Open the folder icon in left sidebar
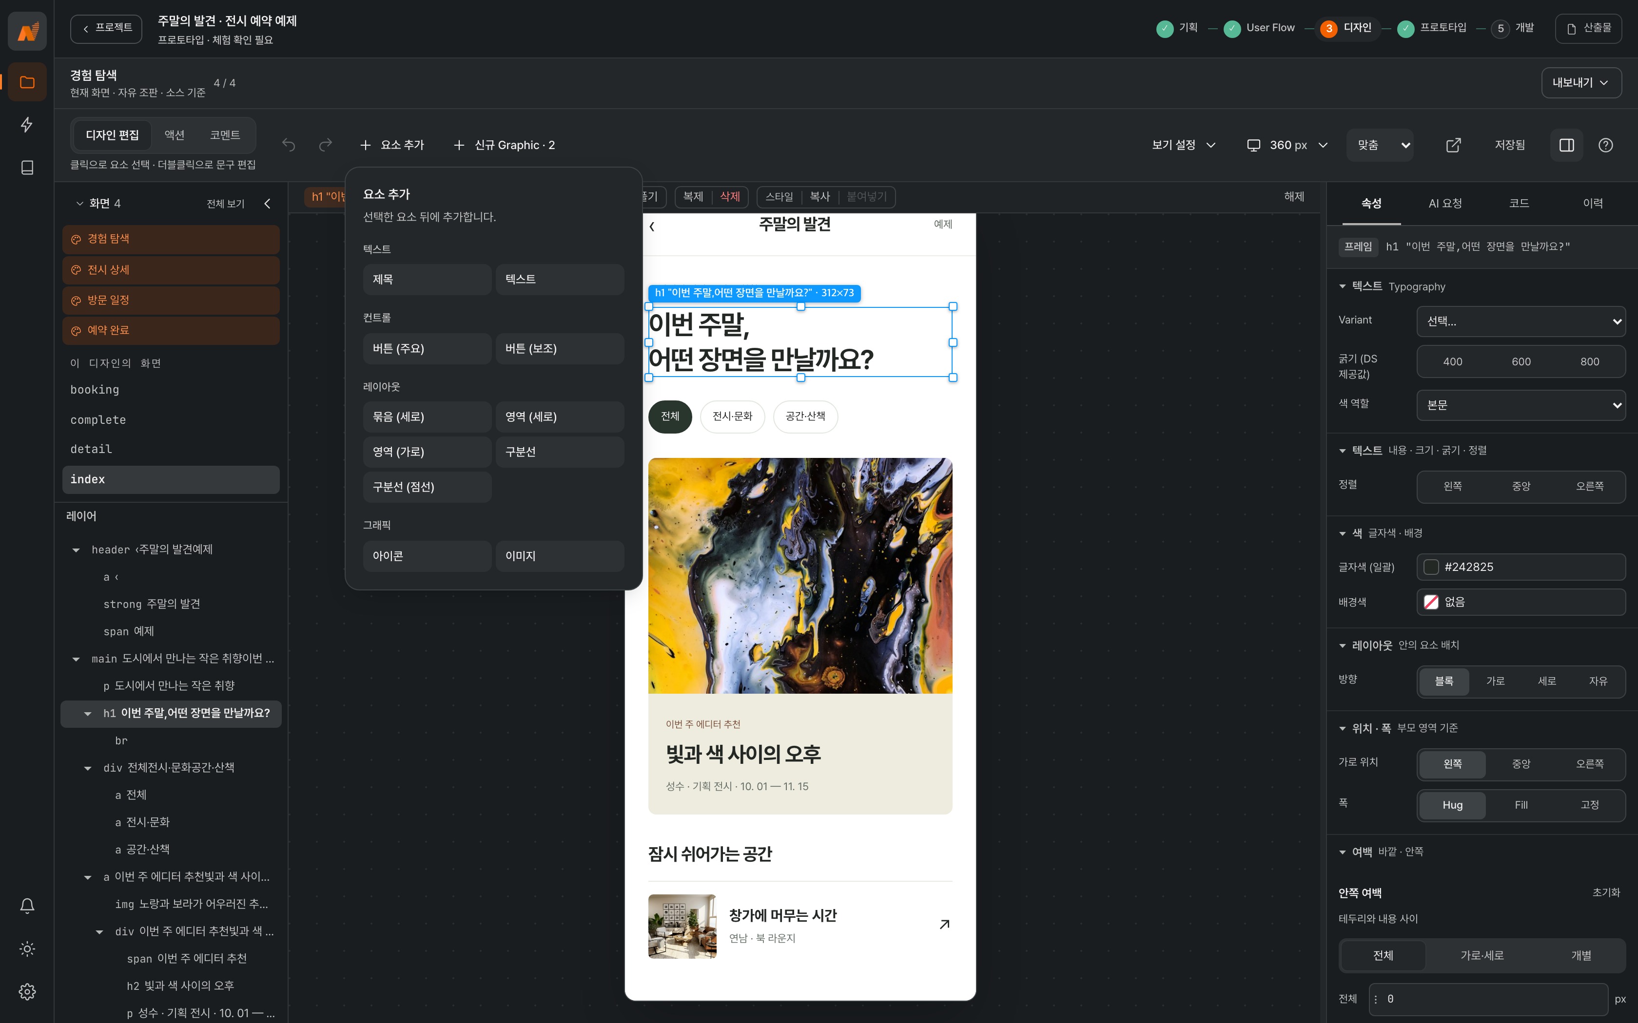The image size is (1638, 1023). [27, 82]
